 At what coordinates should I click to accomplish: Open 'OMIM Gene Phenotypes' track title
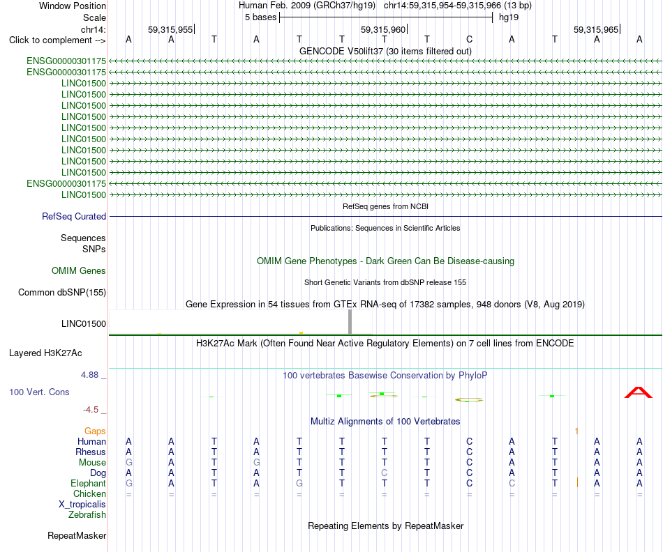(385, 261)
